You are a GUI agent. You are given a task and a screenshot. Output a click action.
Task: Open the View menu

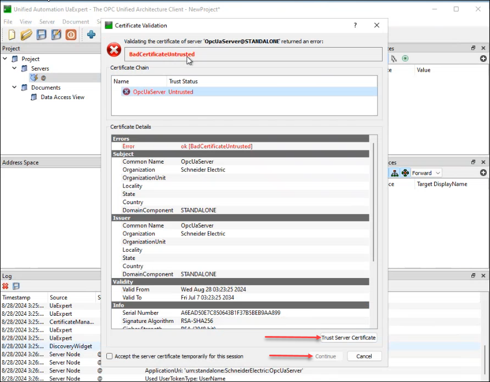[x=26, y=21]
